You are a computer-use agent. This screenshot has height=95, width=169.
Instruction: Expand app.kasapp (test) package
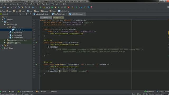coord(5,43)
